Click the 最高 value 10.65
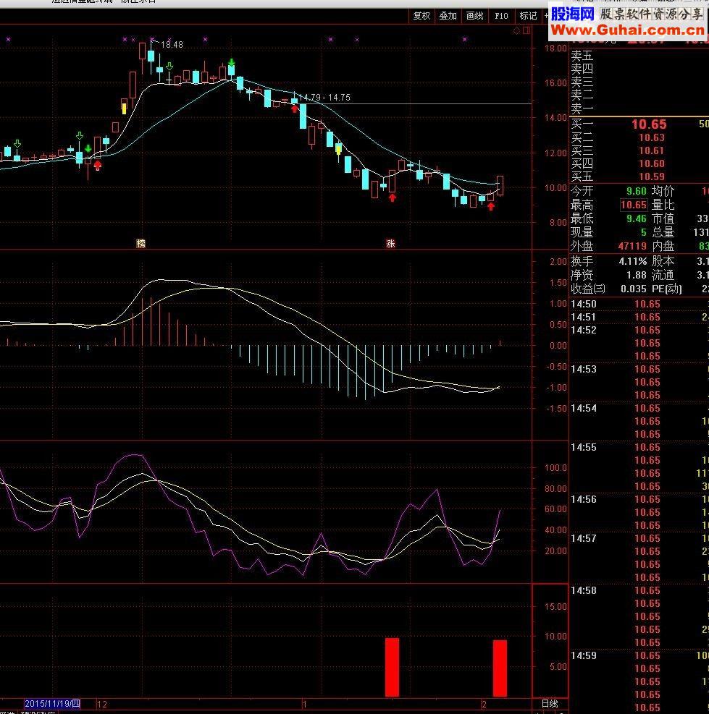709x714 pixels. point(633,205)
